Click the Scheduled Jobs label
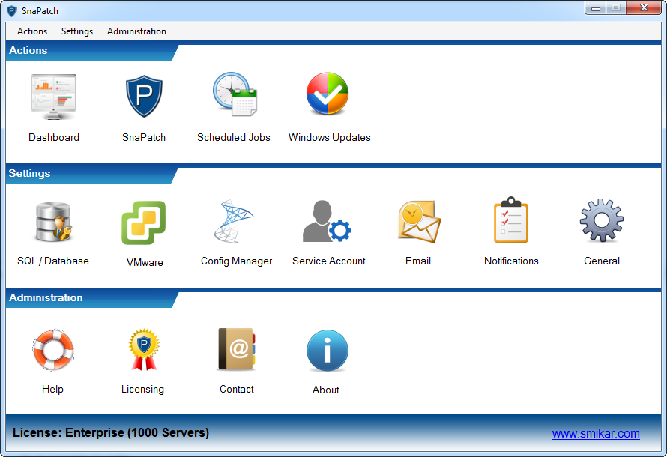Screen dimensions: 667x457 pos(234,137)
